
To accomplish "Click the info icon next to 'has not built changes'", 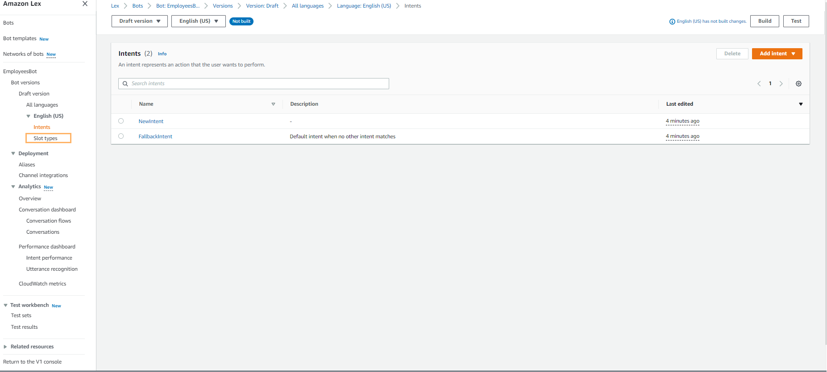I will coord(672,21).
